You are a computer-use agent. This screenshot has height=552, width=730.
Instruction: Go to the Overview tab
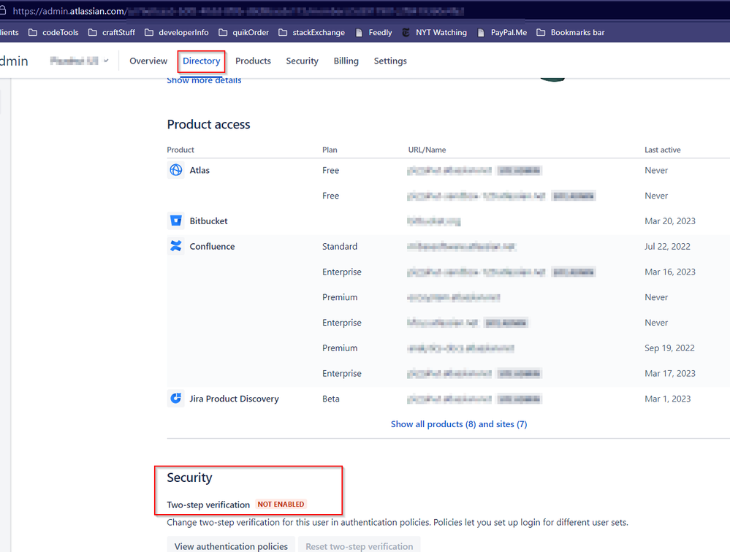(148, 61)
